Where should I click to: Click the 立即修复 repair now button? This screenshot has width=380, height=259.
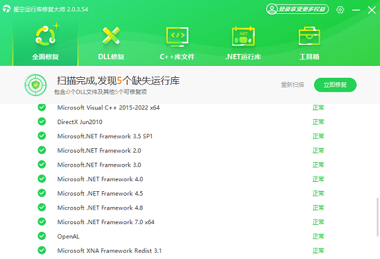click(335, 85)
